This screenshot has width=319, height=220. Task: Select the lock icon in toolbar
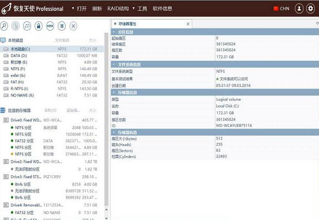pos(38,26)
